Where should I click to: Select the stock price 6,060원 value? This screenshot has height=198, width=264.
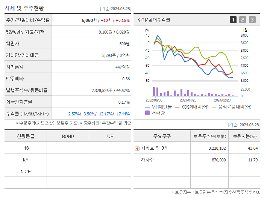click(89, 20)
